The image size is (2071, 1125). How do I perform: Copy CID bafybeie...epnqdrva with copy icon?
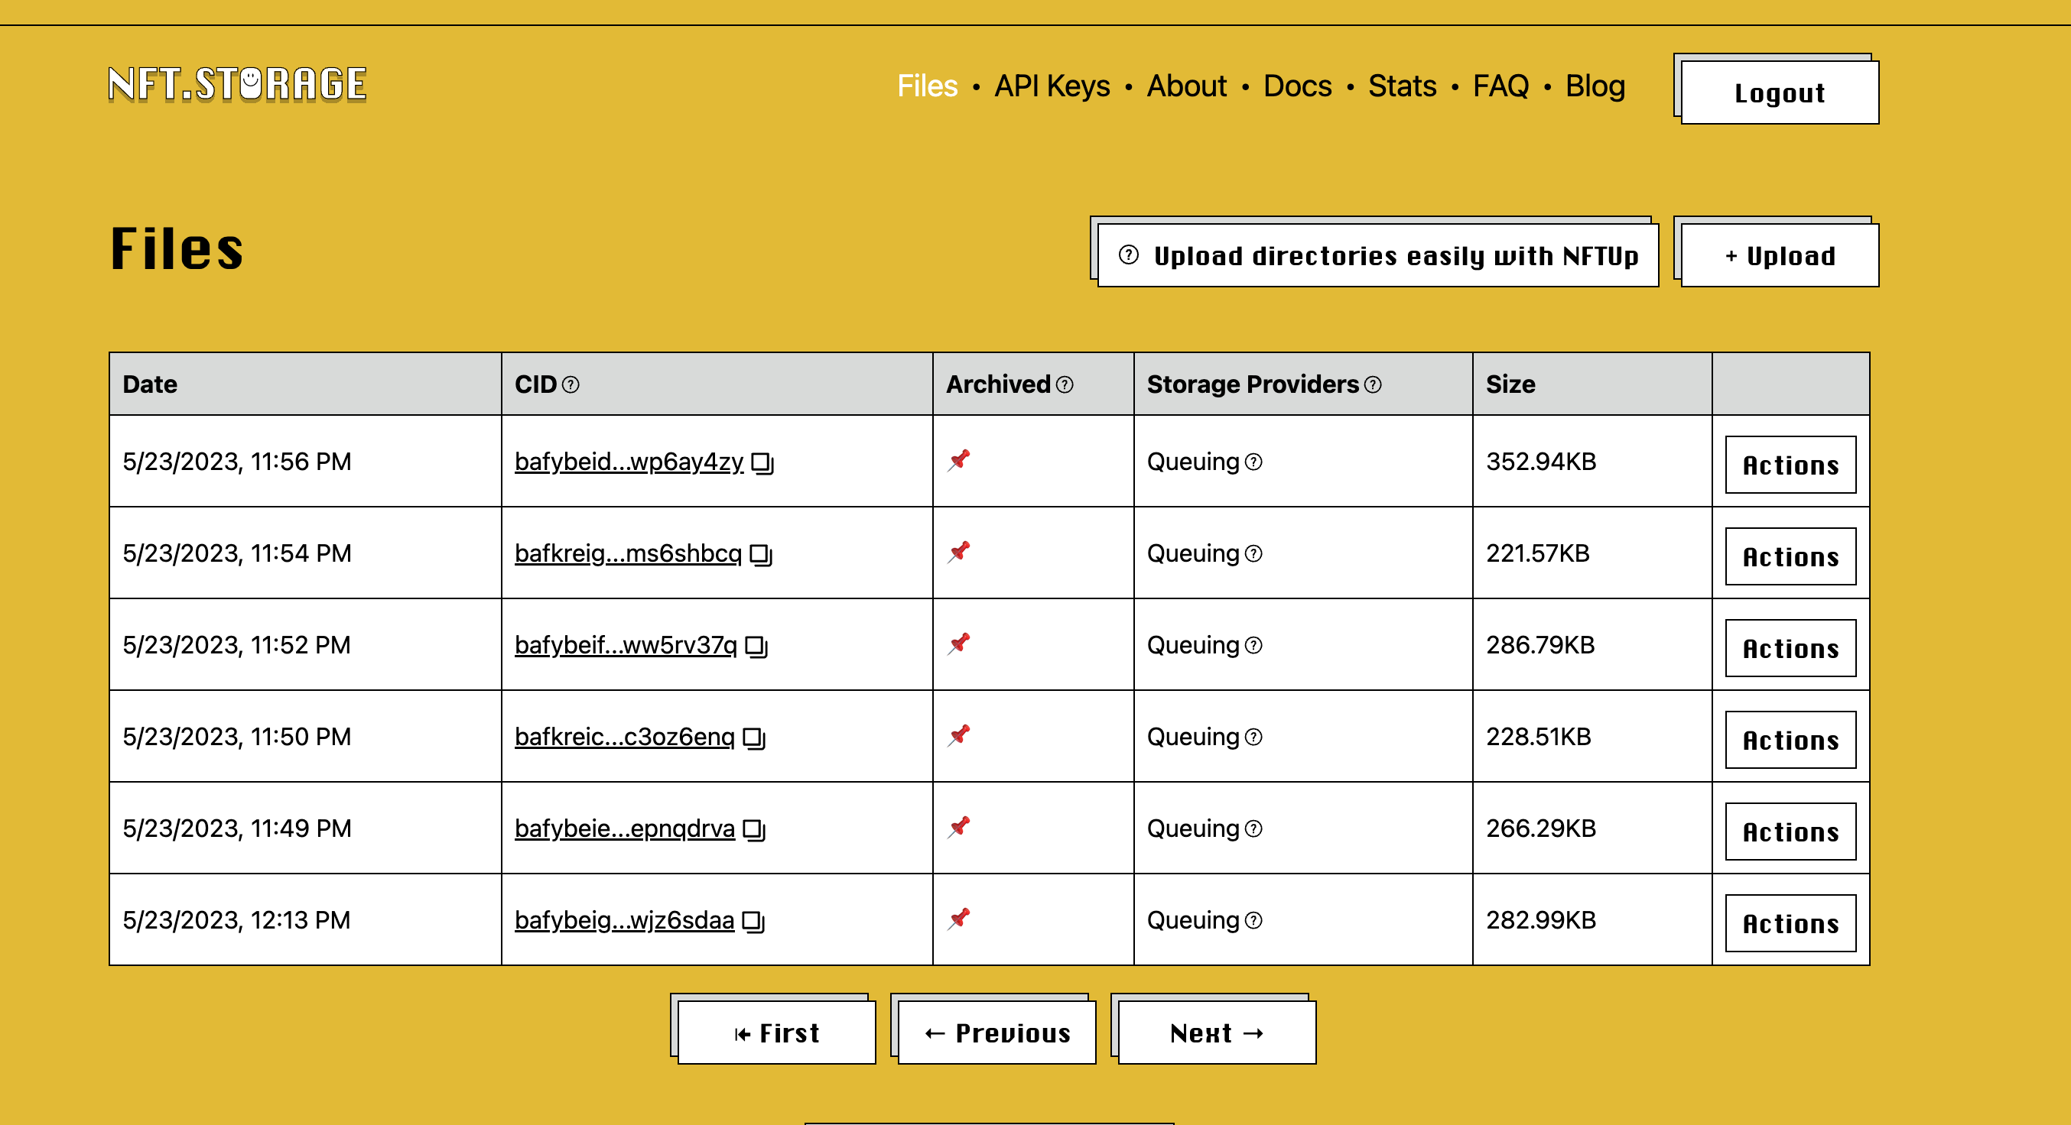click(x=753, y=829)
